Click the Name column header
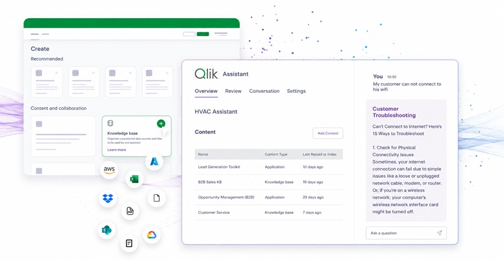The height and width of the screenshot is (261, 504). [x=203, y=154]
